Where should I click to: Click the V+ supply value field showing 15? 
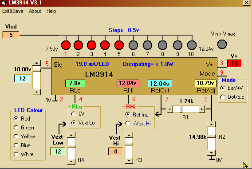click(234, 63)
